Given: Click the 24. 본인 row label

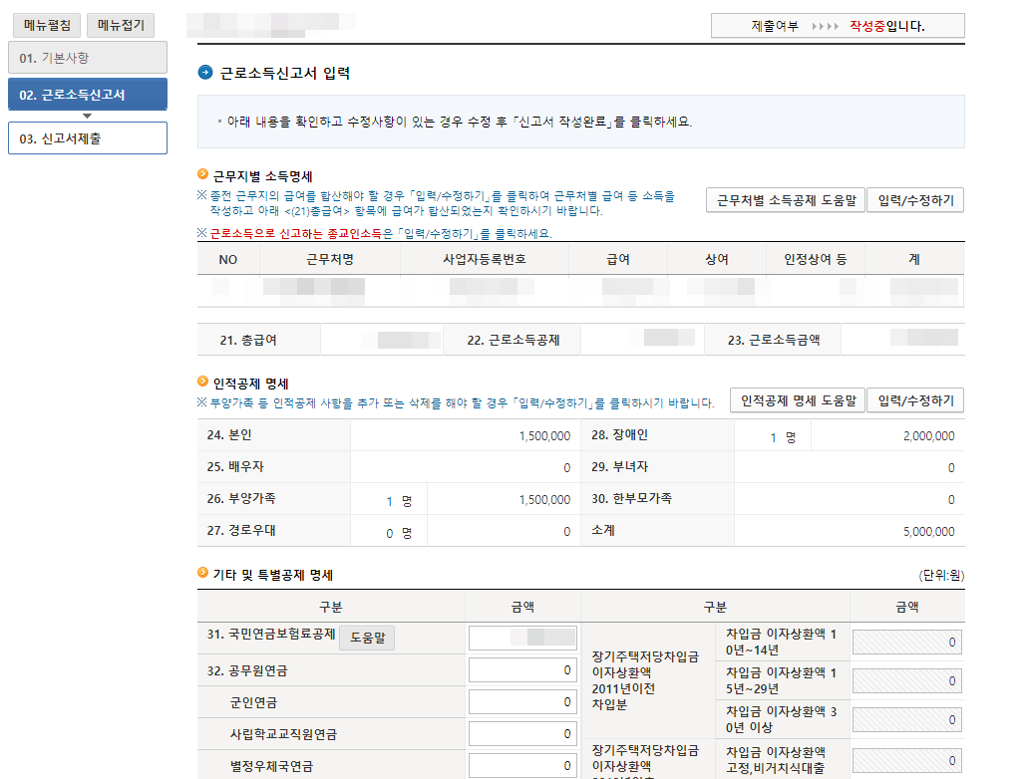Looking at the screenshot, I should click(229, 434).
